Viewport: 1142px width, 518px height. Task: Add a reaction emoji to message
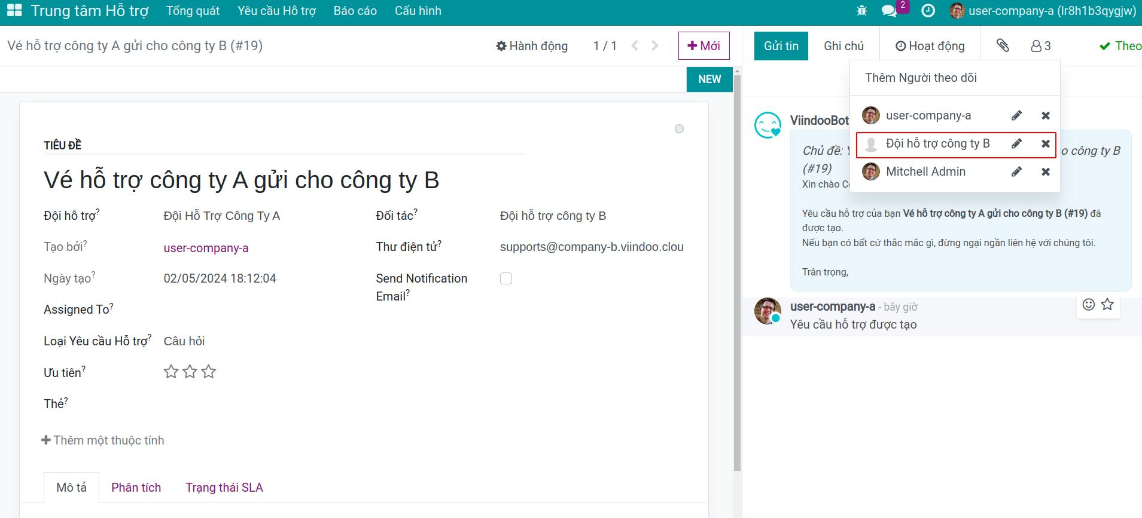pos(1089,305)
